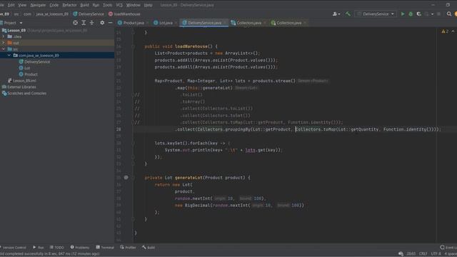
Task: Open TODO tool window
Action: pyautogui.click(x=57, y=248)
